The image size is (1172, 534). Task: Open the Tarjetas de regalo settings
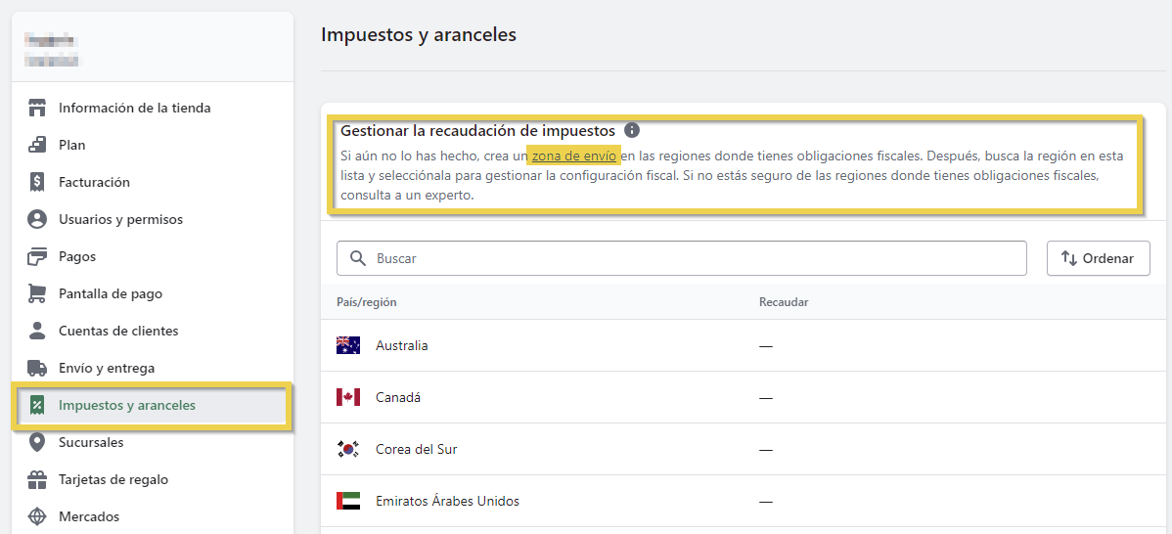[x=113, y=479]
